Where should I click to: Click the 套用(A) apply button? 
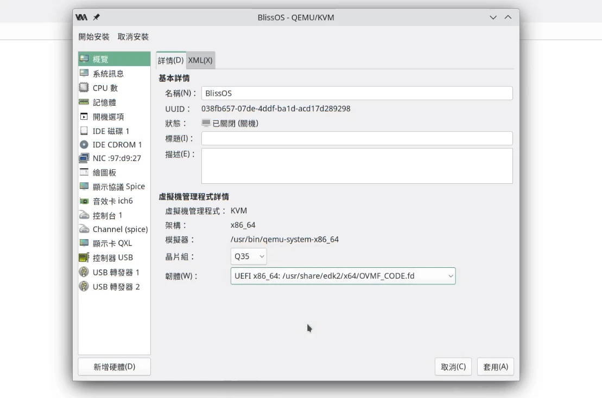point(495,367)
